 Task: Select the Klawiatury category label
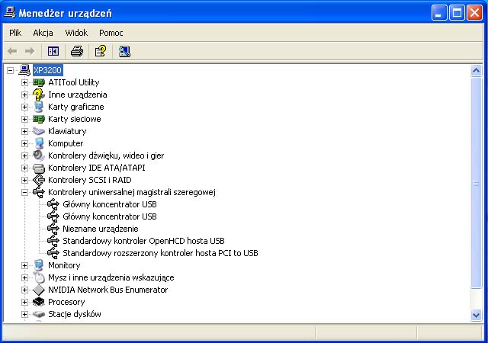click(67, 131)
